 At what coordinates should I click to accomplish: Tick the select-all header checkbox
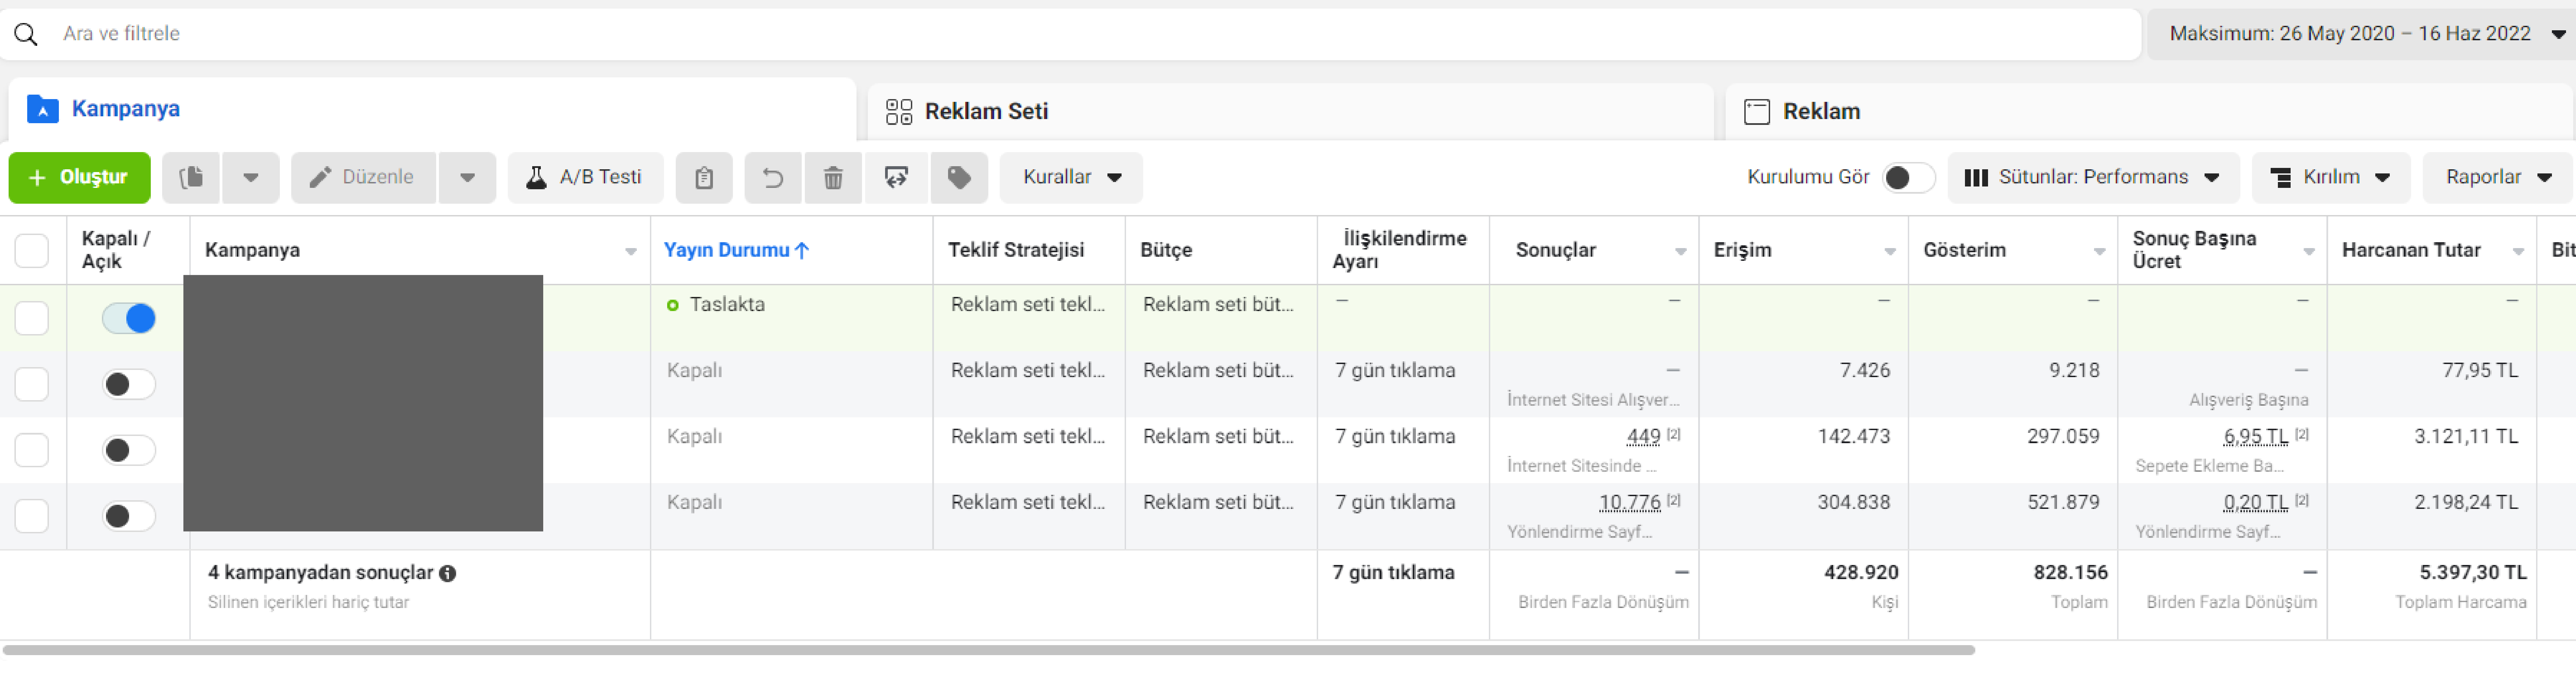click(32, 250)
